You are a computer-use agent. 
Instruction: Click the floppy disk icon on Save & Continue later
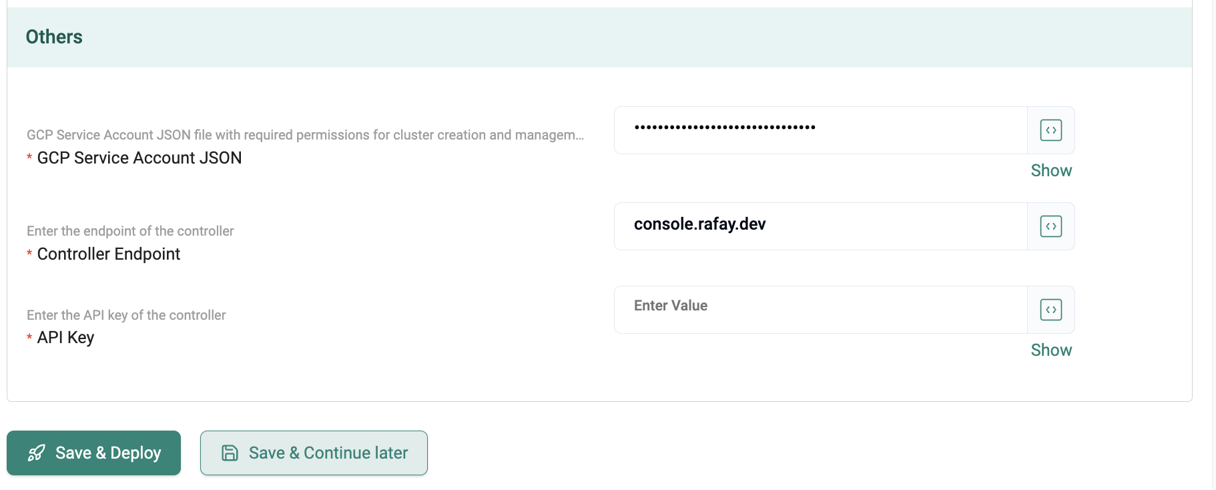[x=230, y=453]
